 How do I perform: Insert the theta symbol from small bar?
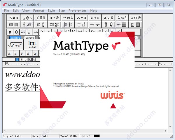pyautogui.click(x=16, y=32)
